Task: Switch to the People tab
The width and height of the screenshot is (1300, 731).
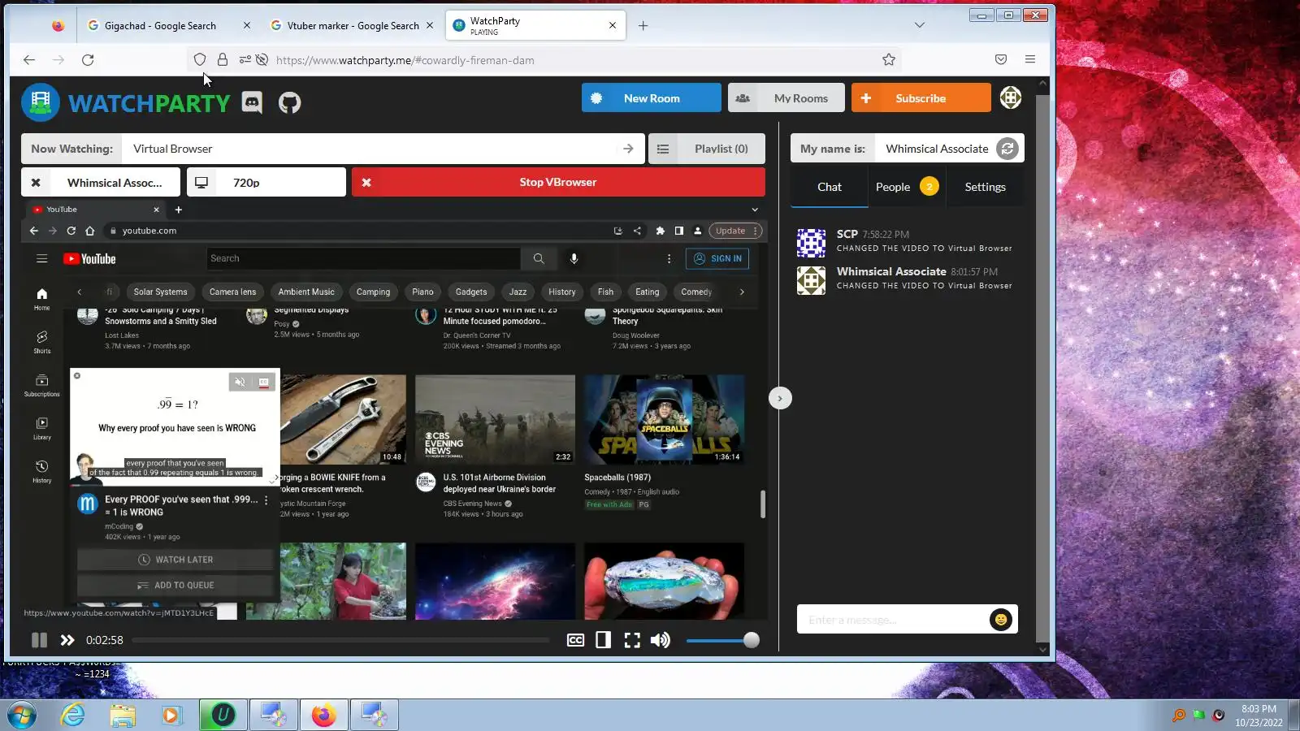Action: tap(907, 187)
